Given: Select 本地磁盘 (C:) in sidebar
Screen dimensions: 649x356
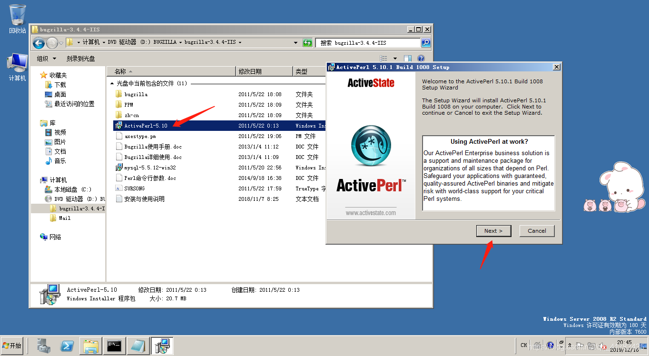Looking at the screenshot, I should tap(73, 189).
